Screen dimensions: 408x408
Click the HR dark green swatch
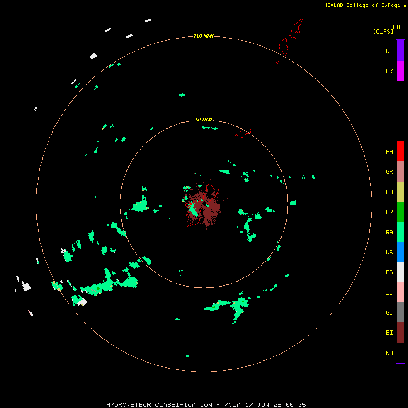[x=400, y=212]
